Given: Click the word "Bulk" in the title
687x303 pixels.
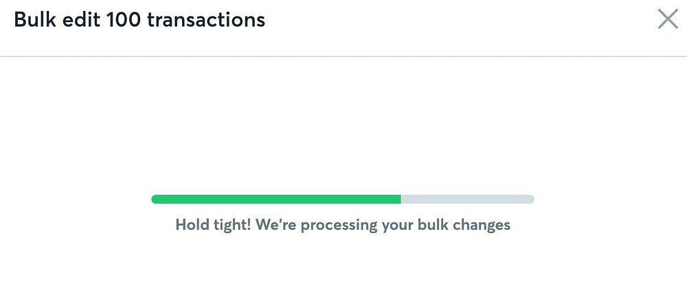Looking at the screenshot, I should coord(35,19).
